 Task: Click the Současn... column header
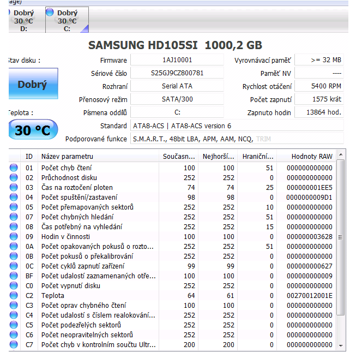(x=179, y=156)
